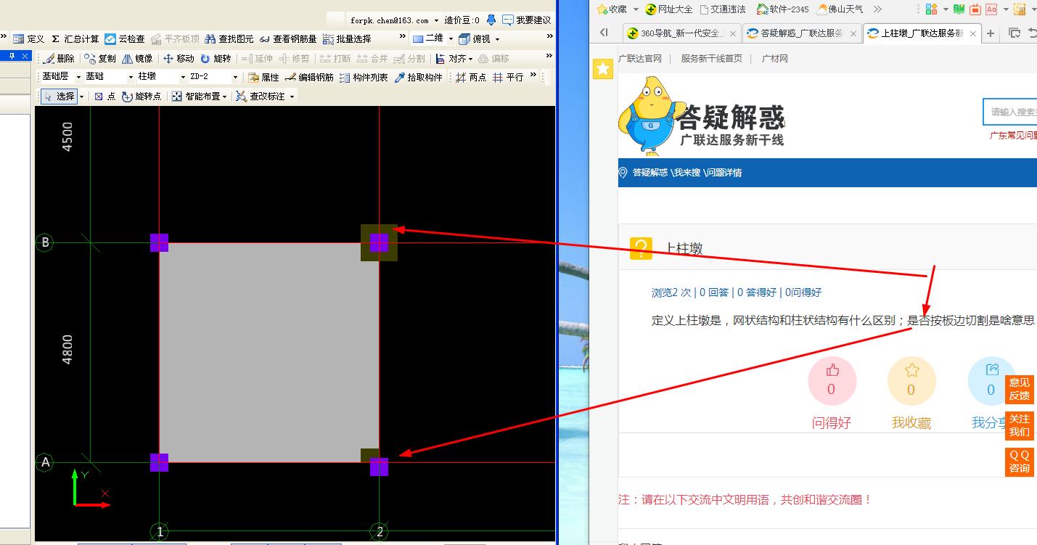Image resolution: width=1037 pixels, height=545 pixels.
Task: Choose the 点 point placement tool
Action: 104,96
